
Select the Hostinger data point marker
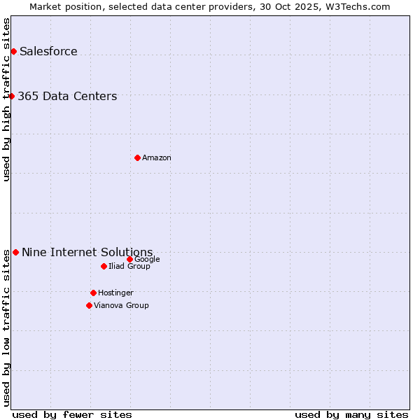(x=93, y=293)
